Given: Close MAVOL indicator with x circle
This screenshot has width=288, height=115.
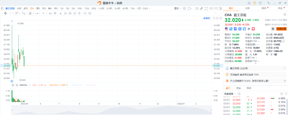Looking at the screenshot, I should [x=17, y=85].
